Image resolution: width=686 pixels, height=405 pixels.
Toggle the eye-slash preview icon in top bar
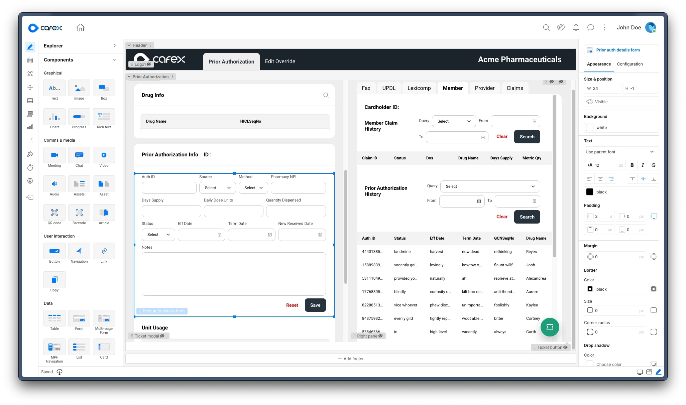pos(561,27)
